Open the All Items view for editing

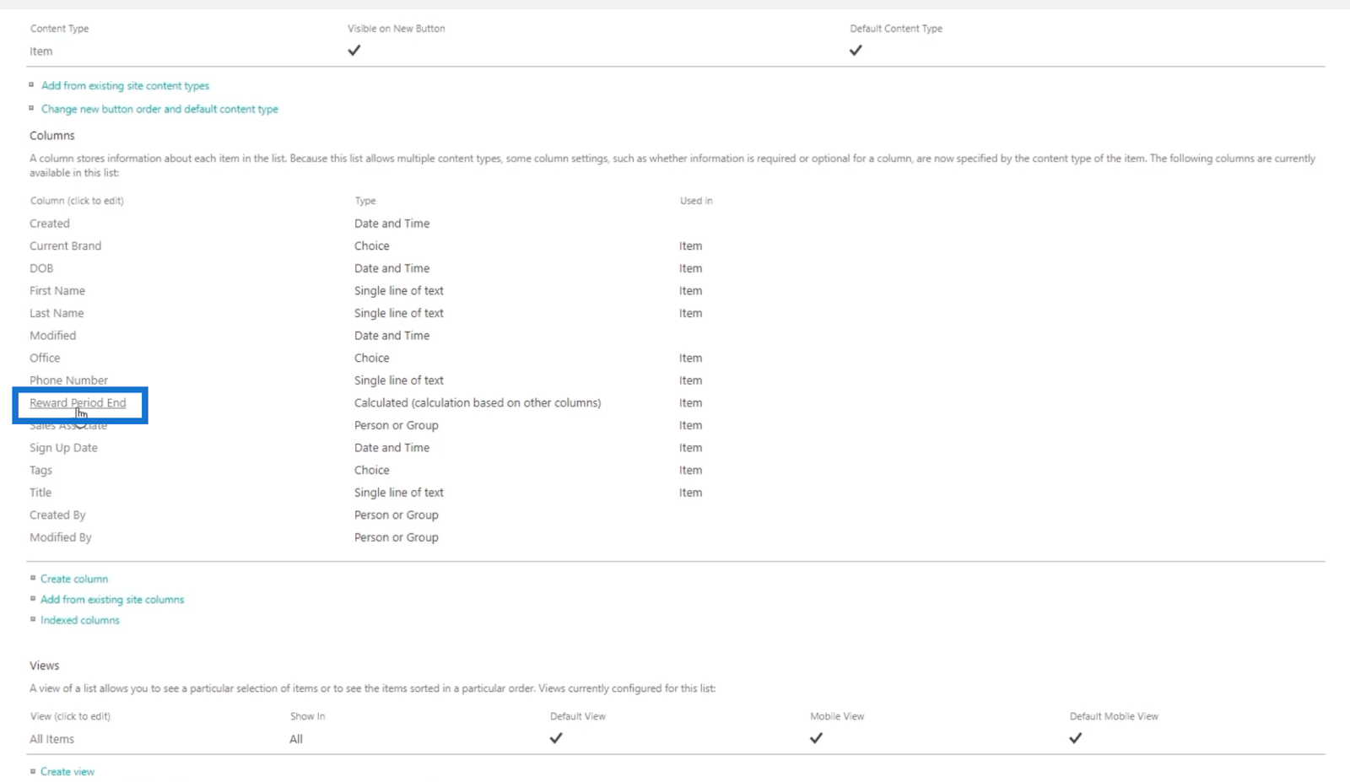coord(51,739)
